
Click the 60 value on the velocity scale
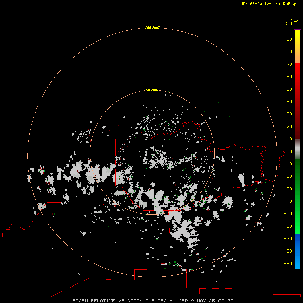[x=289, y=77]
